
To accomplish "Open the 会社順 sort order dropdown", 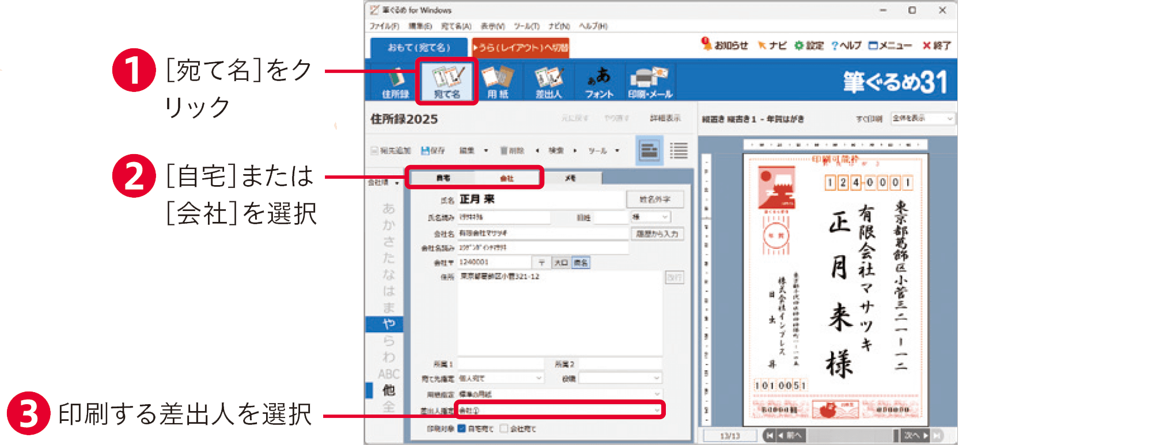I will 384,182.
